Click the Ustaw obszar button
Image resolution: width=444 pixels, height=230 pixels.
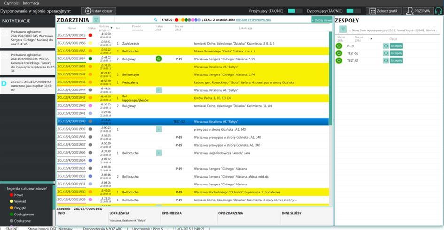(x=99, y=11)
